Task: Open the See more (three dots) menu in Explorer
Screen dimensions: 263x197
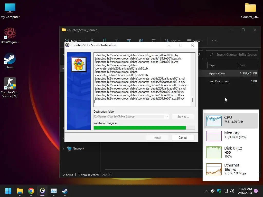Action: tap(214, 41)
